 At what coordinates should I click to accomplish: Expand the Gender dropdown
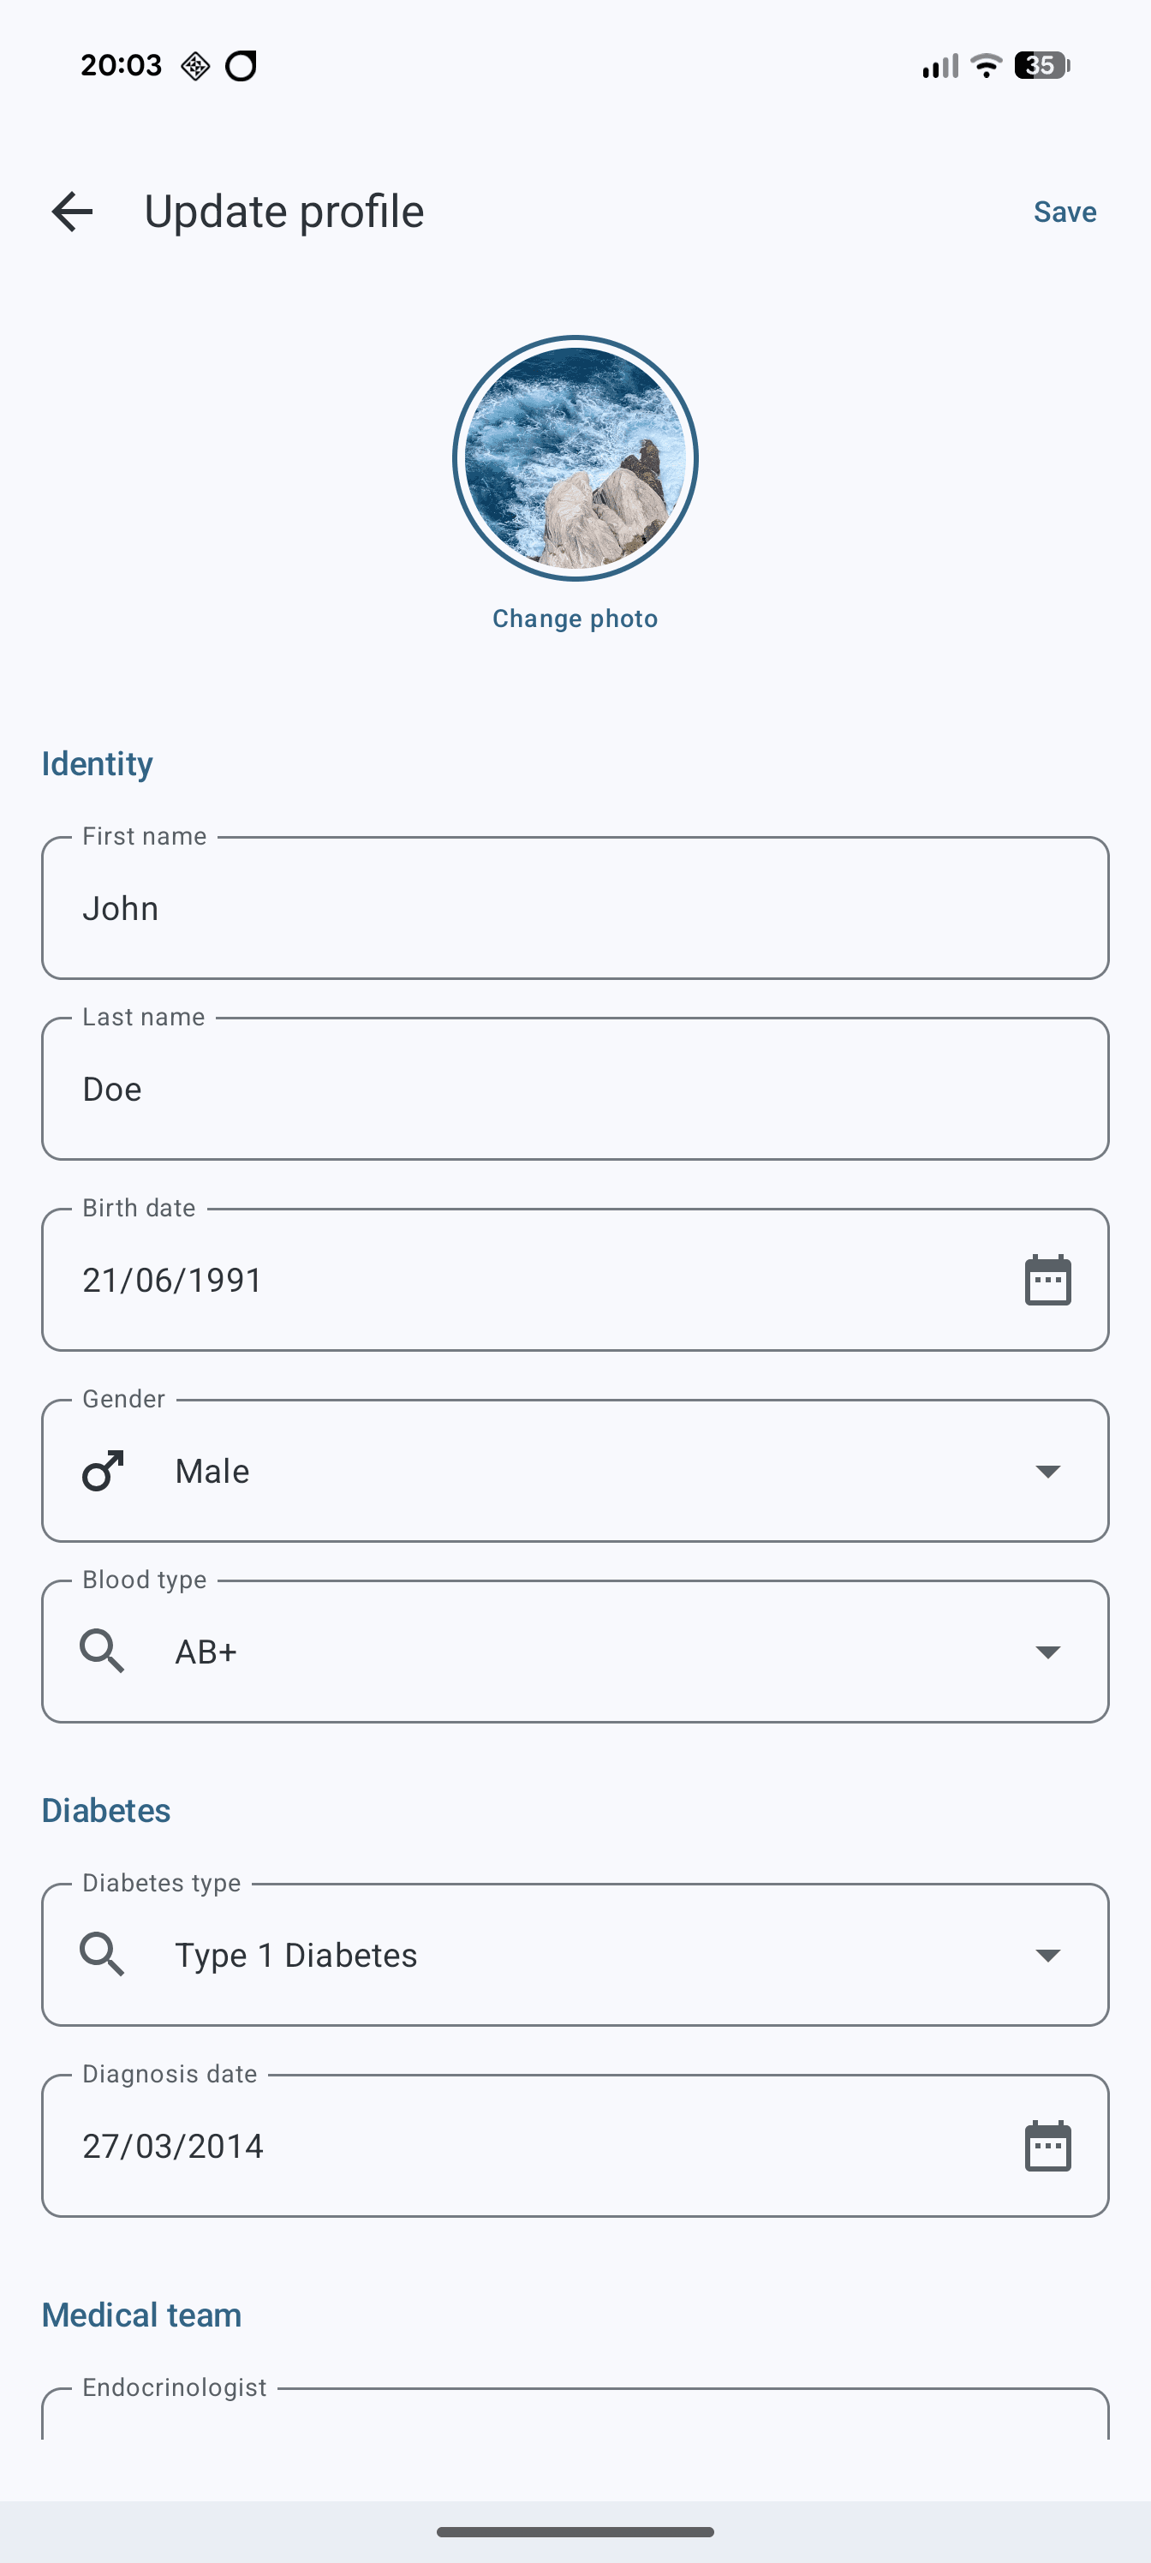tap(1047, 1471)
